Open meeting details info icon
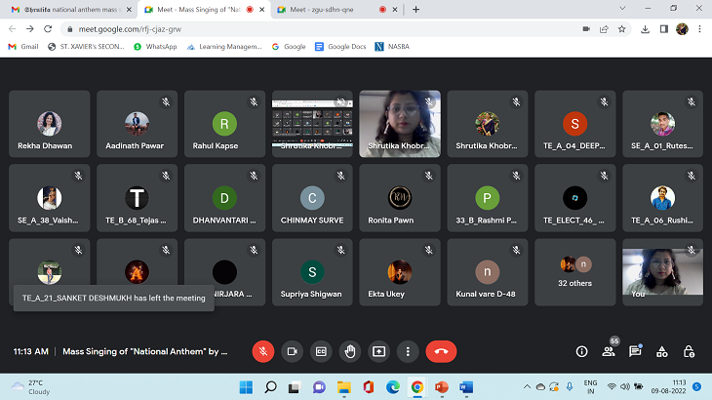This screenshot has height=400, width=712. [x=581, y=351]
